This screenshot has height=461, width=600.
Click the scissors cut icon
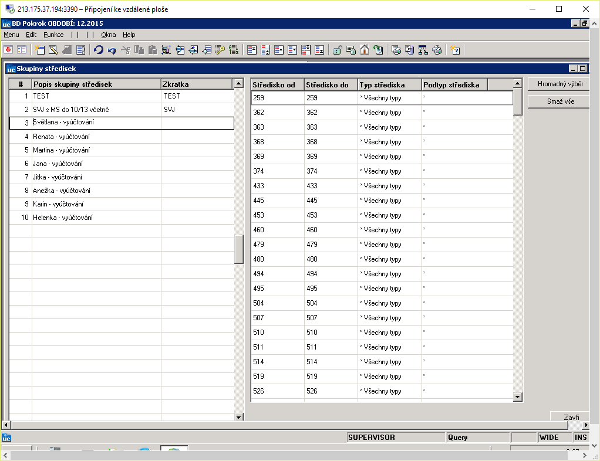coord(126,50)
